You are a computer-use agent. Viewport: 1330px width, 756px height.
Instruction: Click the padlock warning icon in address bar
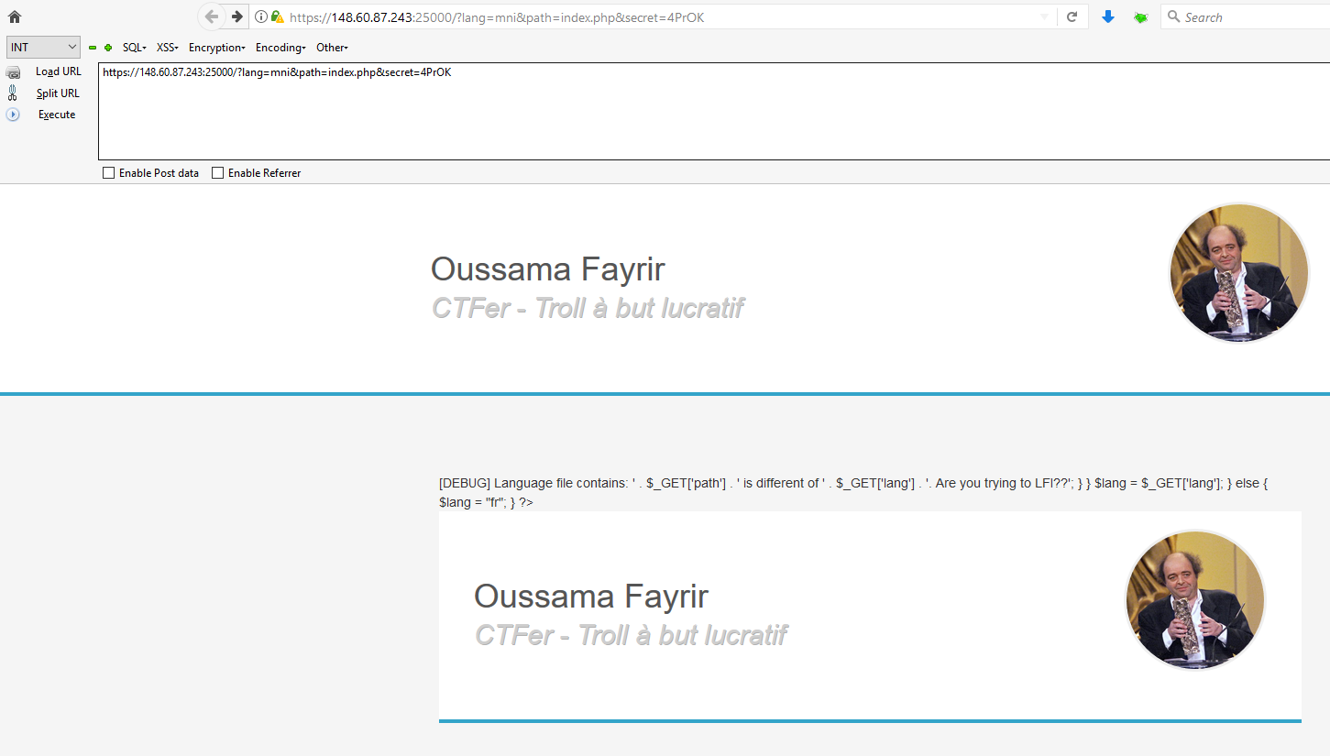[277, 16]
